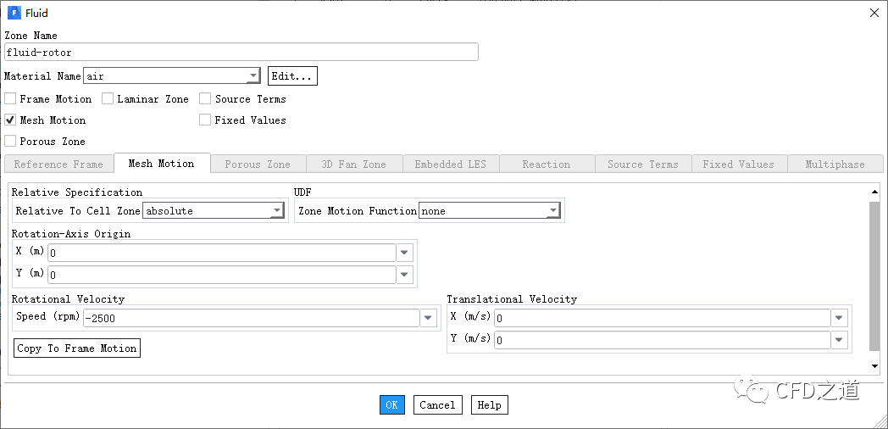This screenshot has width=888, height=429.
Task: Confirm with the OK button
Action: point(391,405)
